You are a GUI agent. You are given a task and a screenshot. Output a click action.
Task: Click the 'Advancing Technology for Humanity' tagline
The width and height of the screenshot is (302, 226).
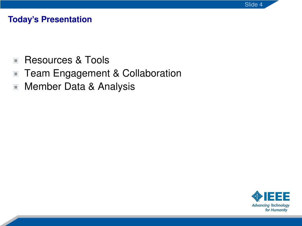click(271, 207)
